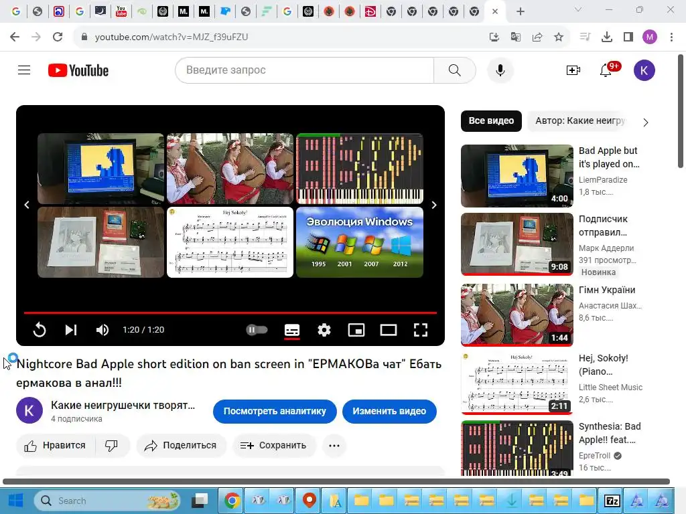The image size is (686, 514).
Task: Open sidebar video 'Bad Apple but it's played on…'
Action: tap(609, 157)
